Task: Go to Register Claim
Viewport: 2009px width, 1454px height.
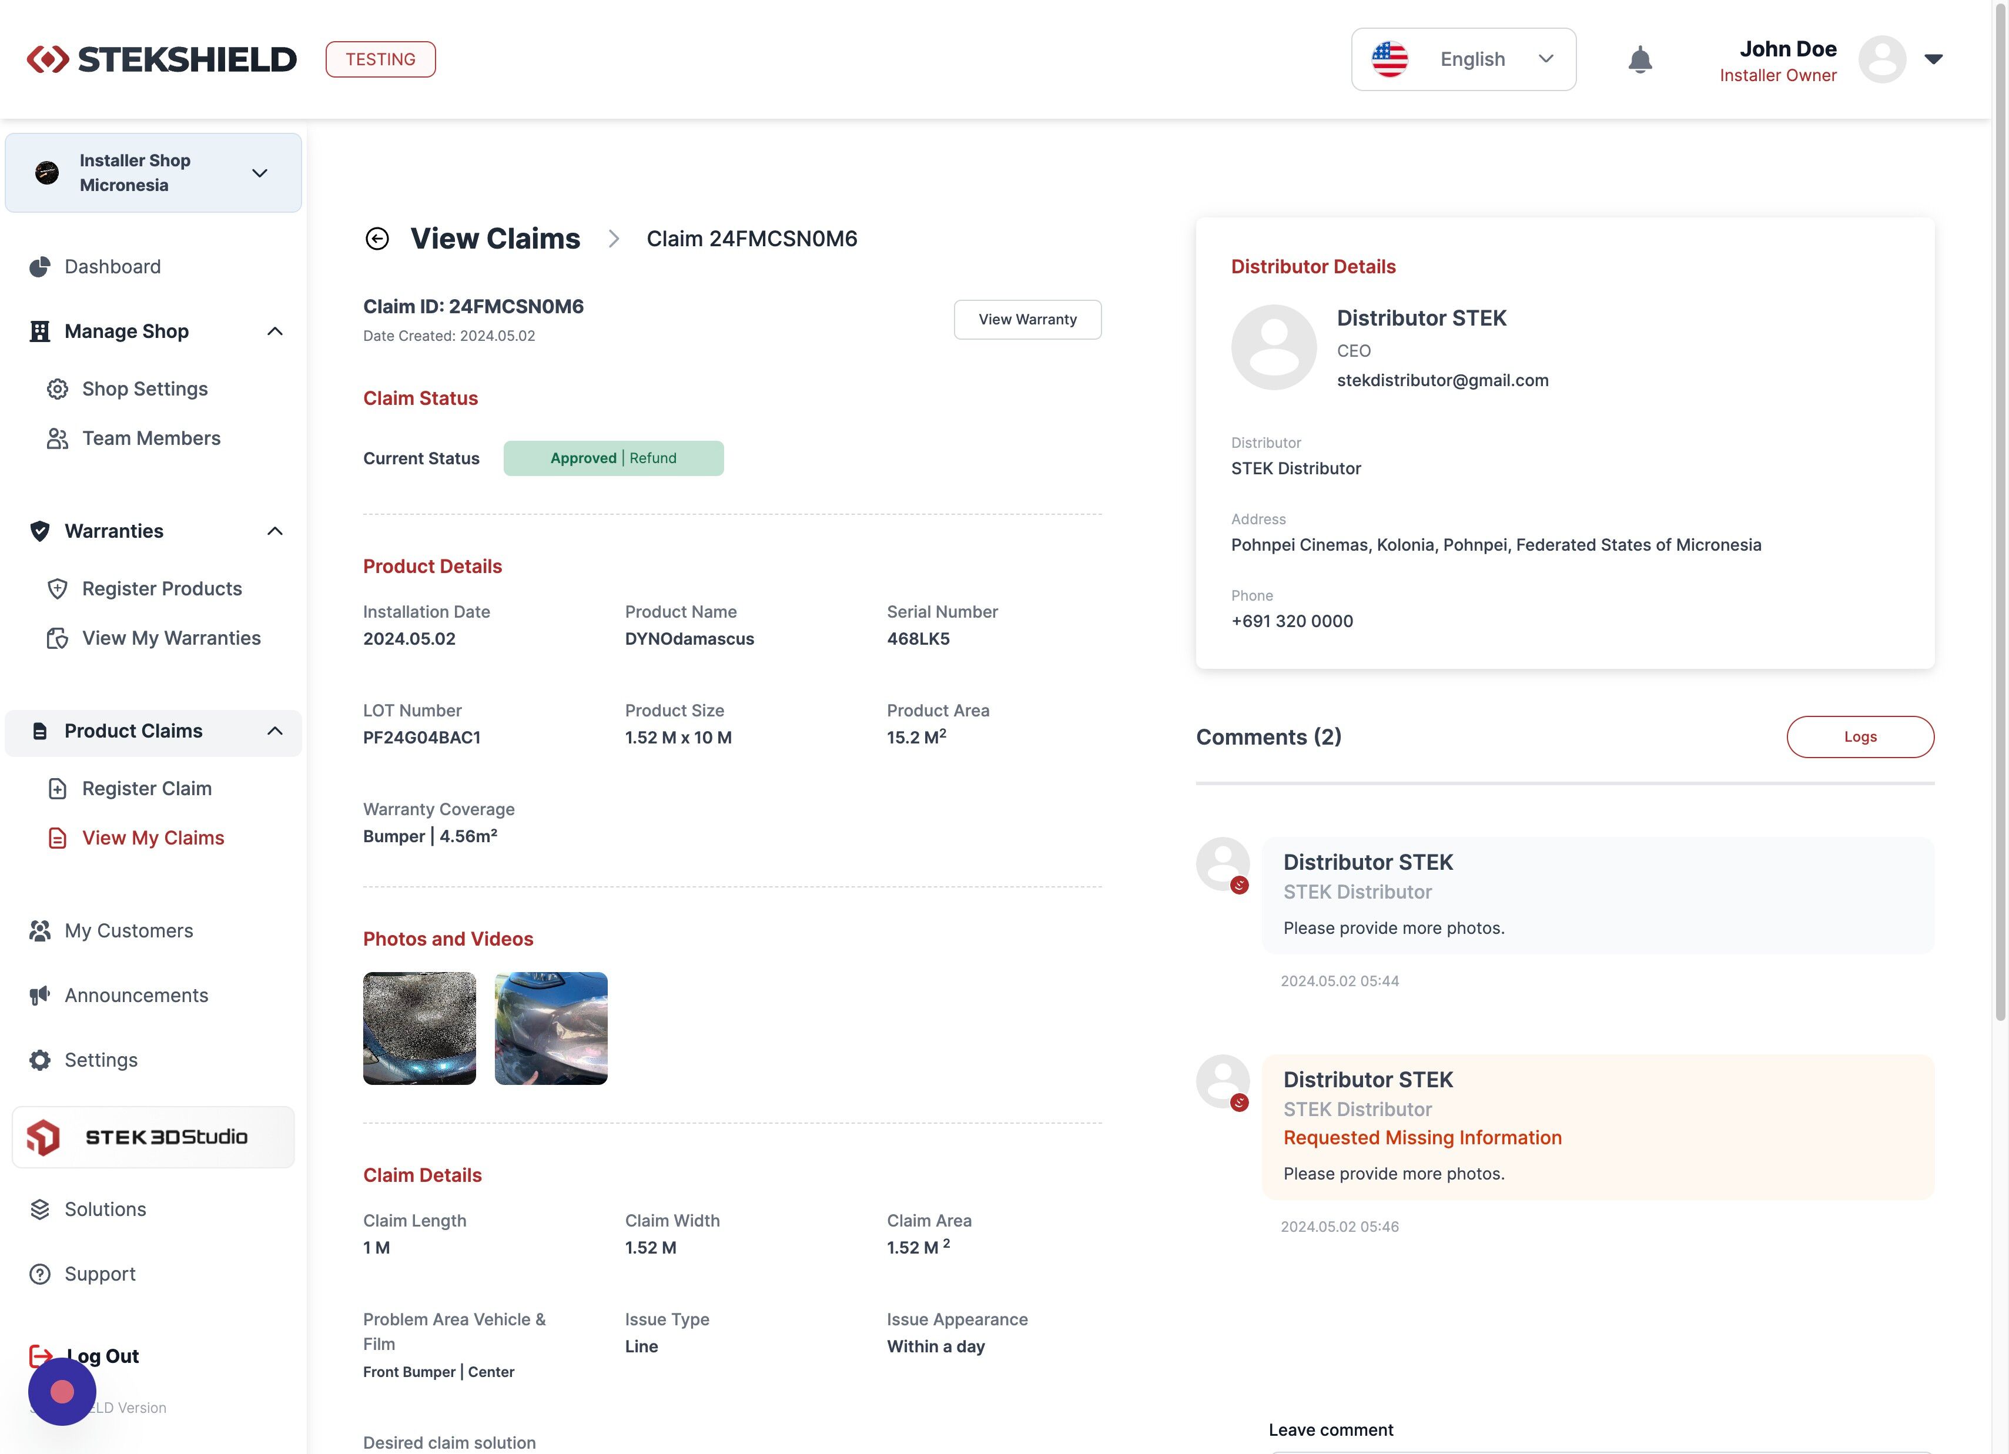Action: click(146, 789)
